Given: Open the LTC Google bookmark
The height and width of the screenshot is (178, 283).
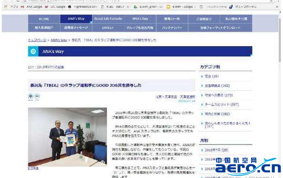Looking at the screenshot, I should [x=55, y=7].
